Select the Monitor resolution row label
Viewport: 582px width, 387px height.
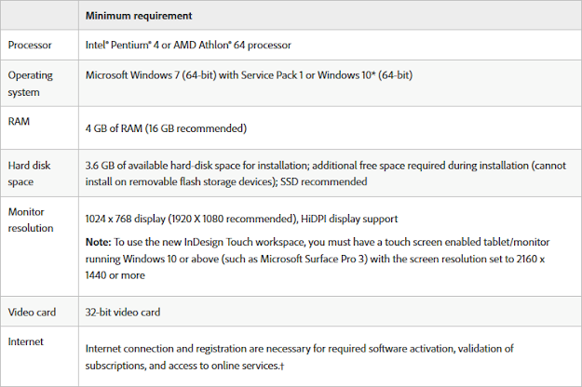(x=31, y=220)
